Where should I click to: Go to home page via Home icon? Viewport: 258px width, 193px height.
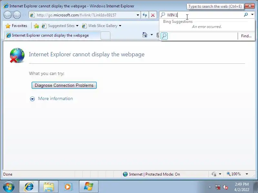[145, 35]
